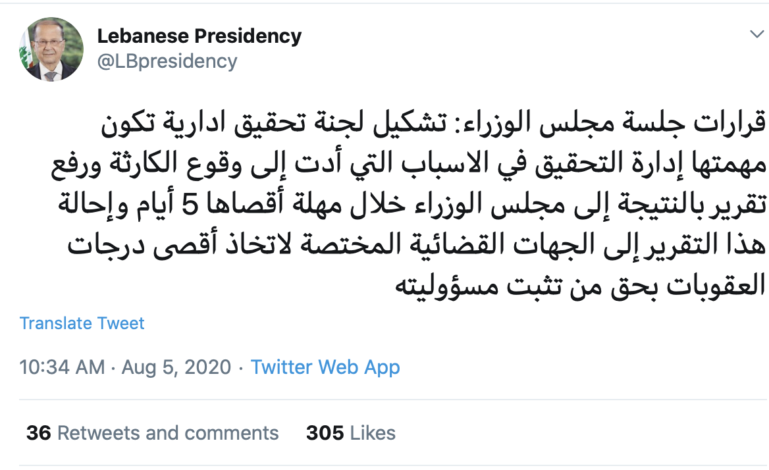769x470 pixels.
Task: View the 36 Retweets and comments
Action: coord(152,432)
